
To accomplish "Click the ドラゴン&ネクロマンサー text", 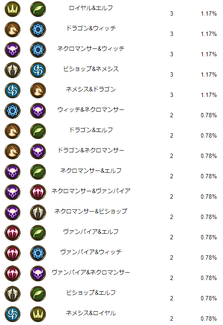I will coord(91,150).
